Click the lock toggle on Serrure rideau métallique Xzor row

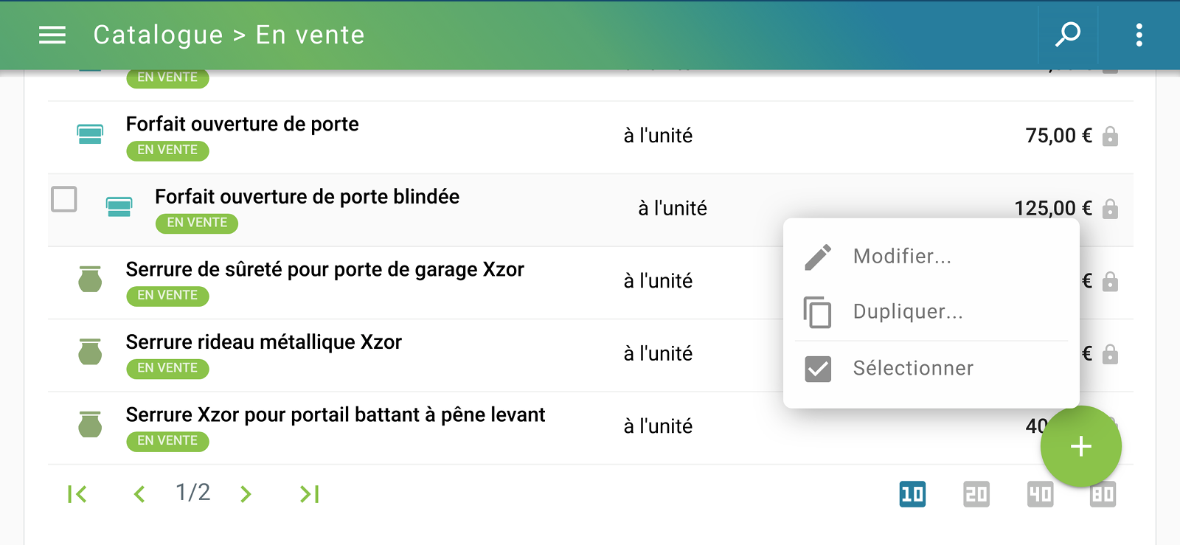click(x=1112, y=353)
